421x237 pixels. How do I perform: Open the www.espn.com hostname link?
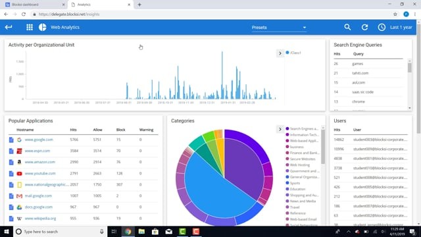click(x=37, y=151)
